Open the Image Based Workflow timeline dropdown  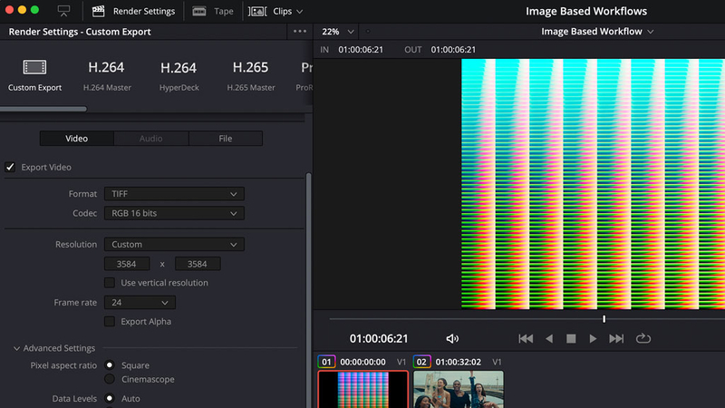click(597, 32)
